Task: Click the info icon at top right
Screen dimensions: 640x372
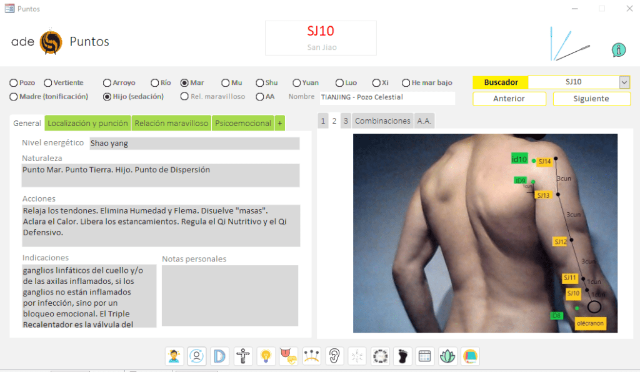Action: click(x=619, y=50)
